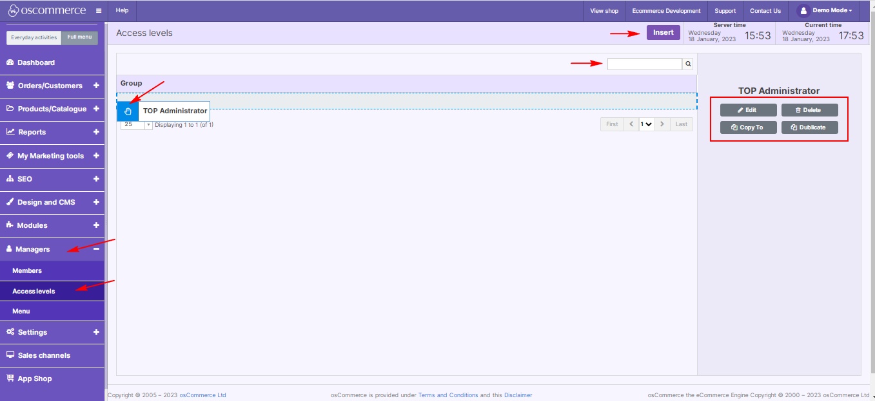Click the Group column header

coord(406,84)
